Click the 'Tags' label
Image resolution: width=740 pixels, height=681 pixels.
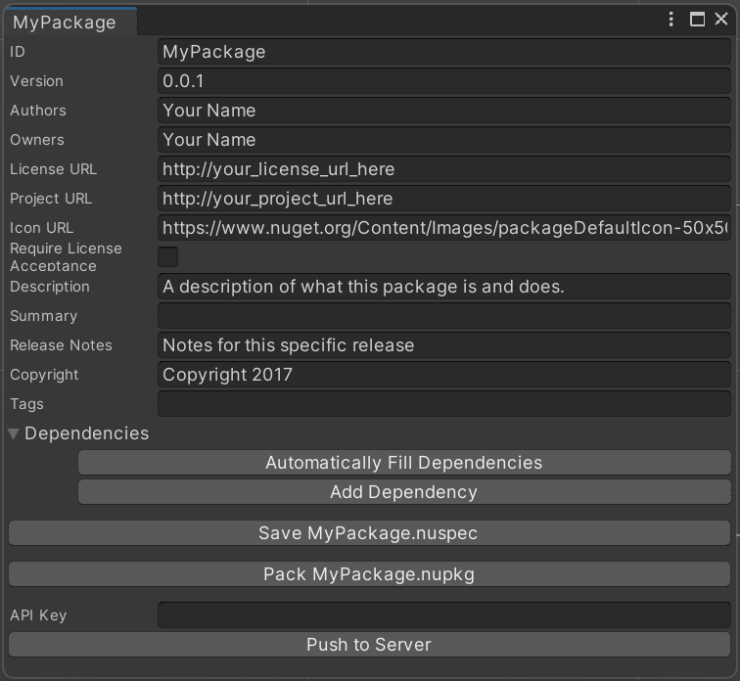tap(26, 404)
